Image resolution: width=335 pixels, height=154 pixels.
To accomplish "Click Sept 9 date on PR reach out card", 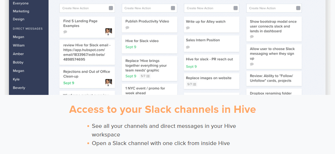I will click(191, 67).
